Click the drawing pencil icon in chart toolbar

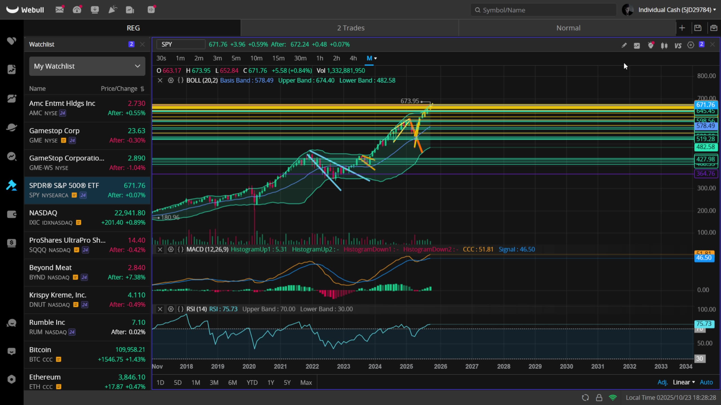coord(624,45)
